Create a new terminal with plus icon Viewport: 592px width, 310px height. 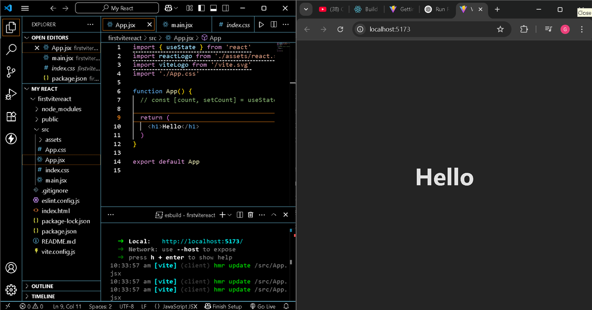tap(222, 215)
